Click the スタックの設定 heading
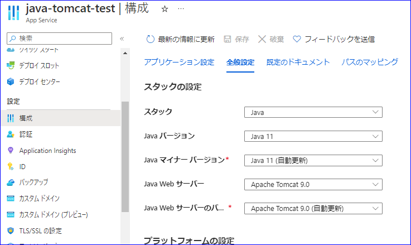The image size is (411, 245). coord(173,87)
